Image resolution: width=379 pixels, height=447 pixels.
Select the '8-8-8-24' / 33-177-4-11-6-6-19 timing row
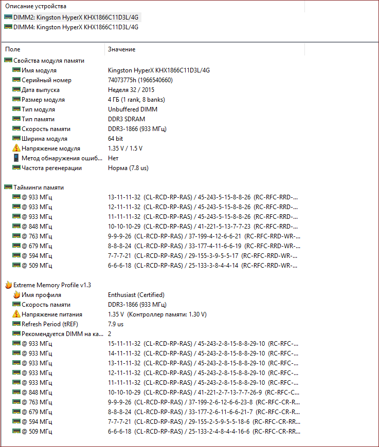point(156,246)
